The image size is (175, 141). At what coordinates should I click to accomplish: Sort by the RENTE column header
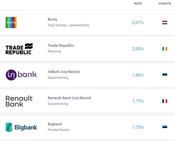click(x=138, y=4)
